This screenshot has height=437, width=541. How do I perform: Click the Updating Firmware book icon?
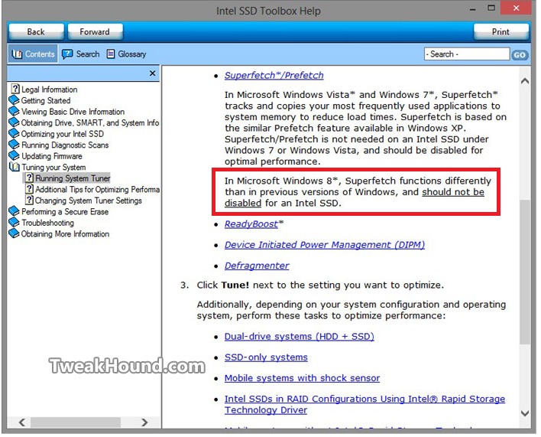tap(15, 156)
